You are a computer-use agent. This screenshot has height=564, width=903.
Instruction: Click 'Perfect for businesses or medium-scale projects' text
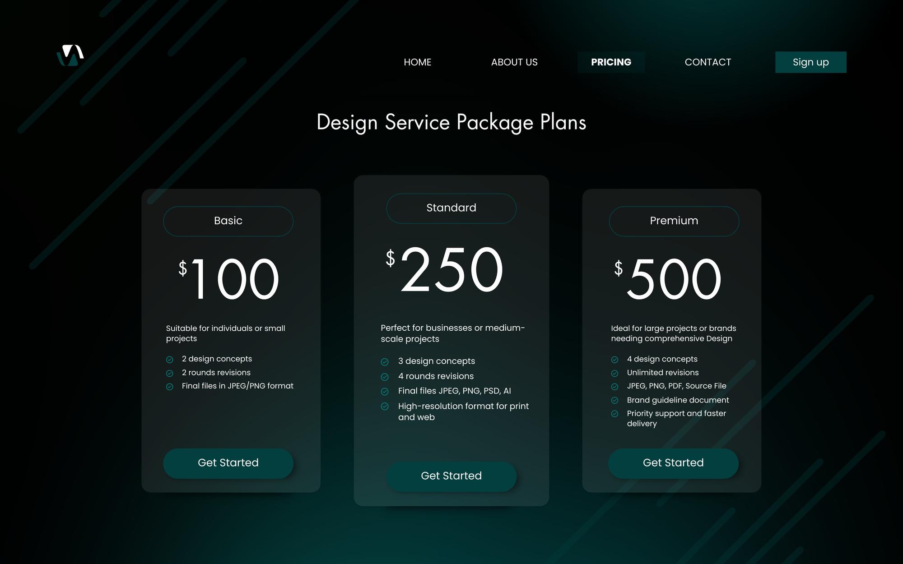pyautogui.click(x=453, y=333)
